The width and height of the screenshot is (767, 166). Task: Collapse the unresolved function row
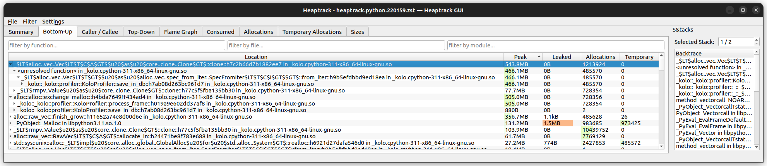[x=14, y=71]
